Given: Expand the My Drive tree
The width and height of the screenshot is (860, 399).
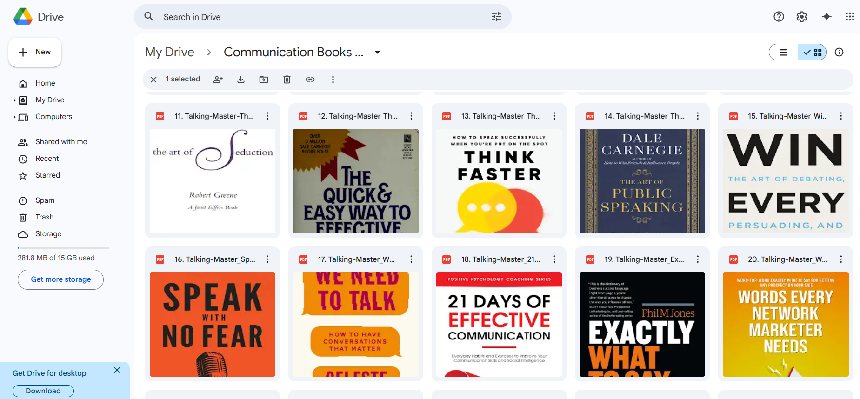Looking at the screenshot, I should click(14, 100).
